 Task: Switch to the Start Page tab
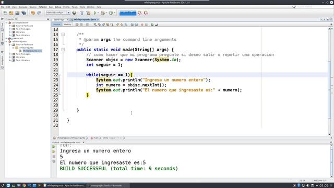[x=59, y=20]
